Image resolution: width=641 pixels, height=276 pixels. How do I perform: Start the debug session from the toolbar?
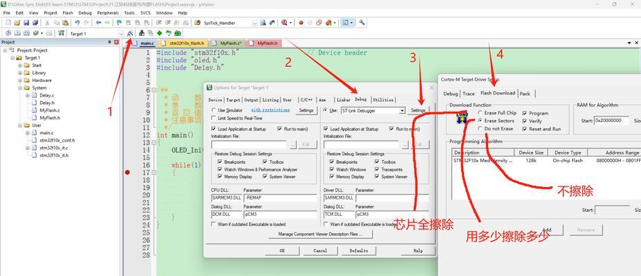(284, 23)
